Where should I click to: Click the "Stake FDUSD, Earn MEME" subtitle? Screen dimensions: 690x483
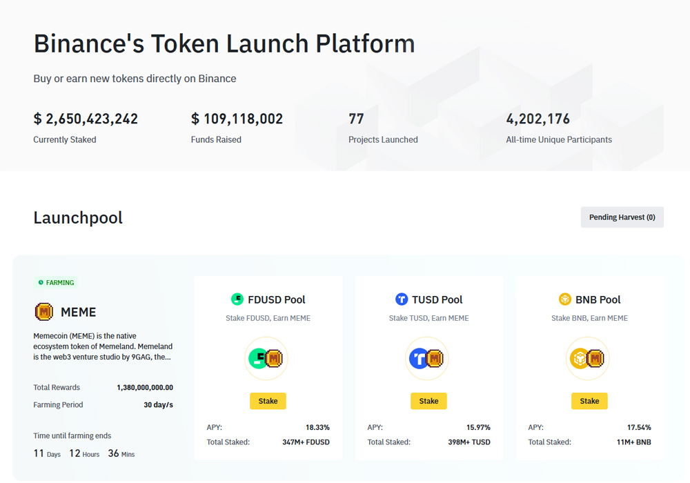268,317
